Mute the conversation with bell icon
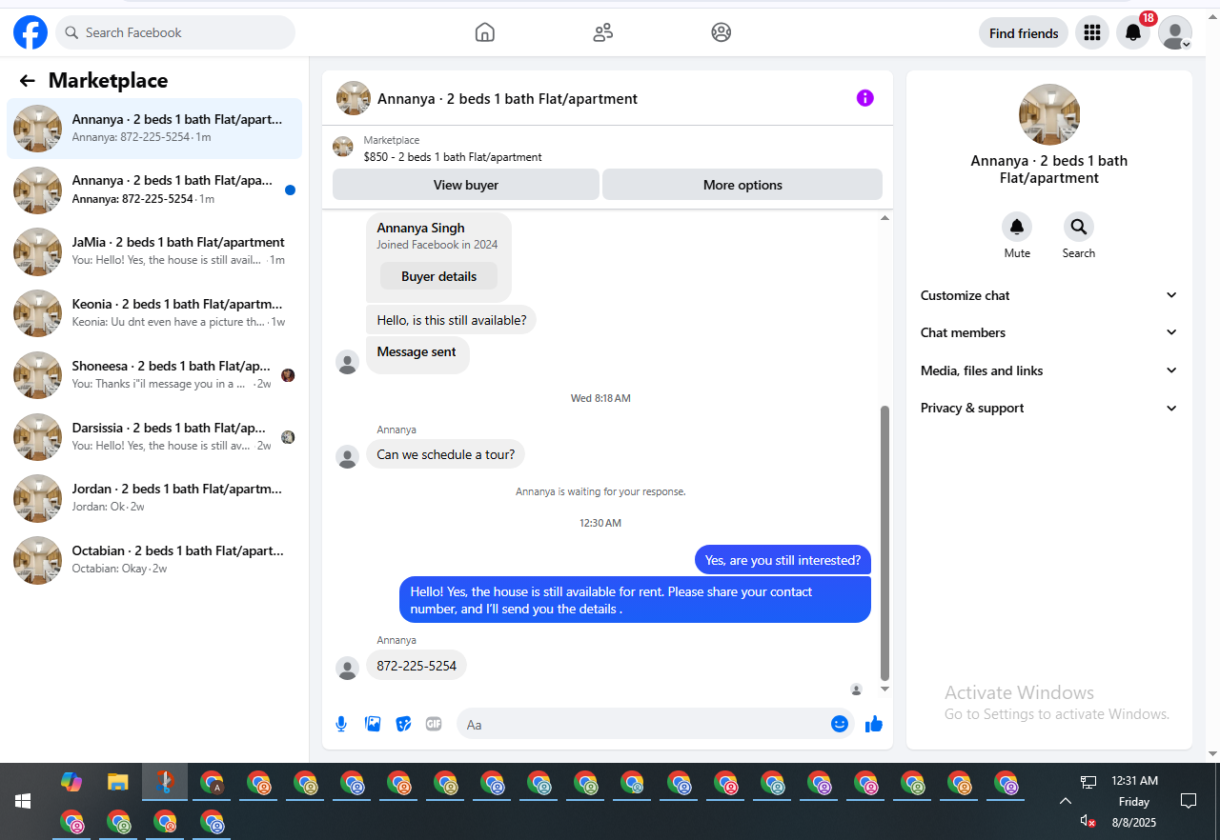1220x840 pixels. coord(1017,227)
